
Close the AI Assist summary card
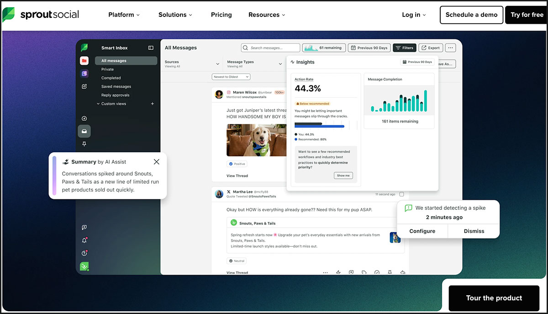[x=157, y=162]
